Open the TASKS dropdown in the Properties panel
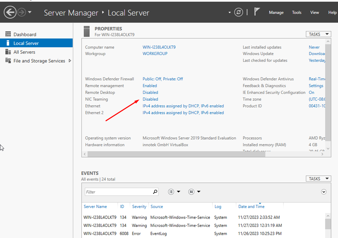Image resolution: width=338 pixels, height=238 pixels. click(318, 34)
